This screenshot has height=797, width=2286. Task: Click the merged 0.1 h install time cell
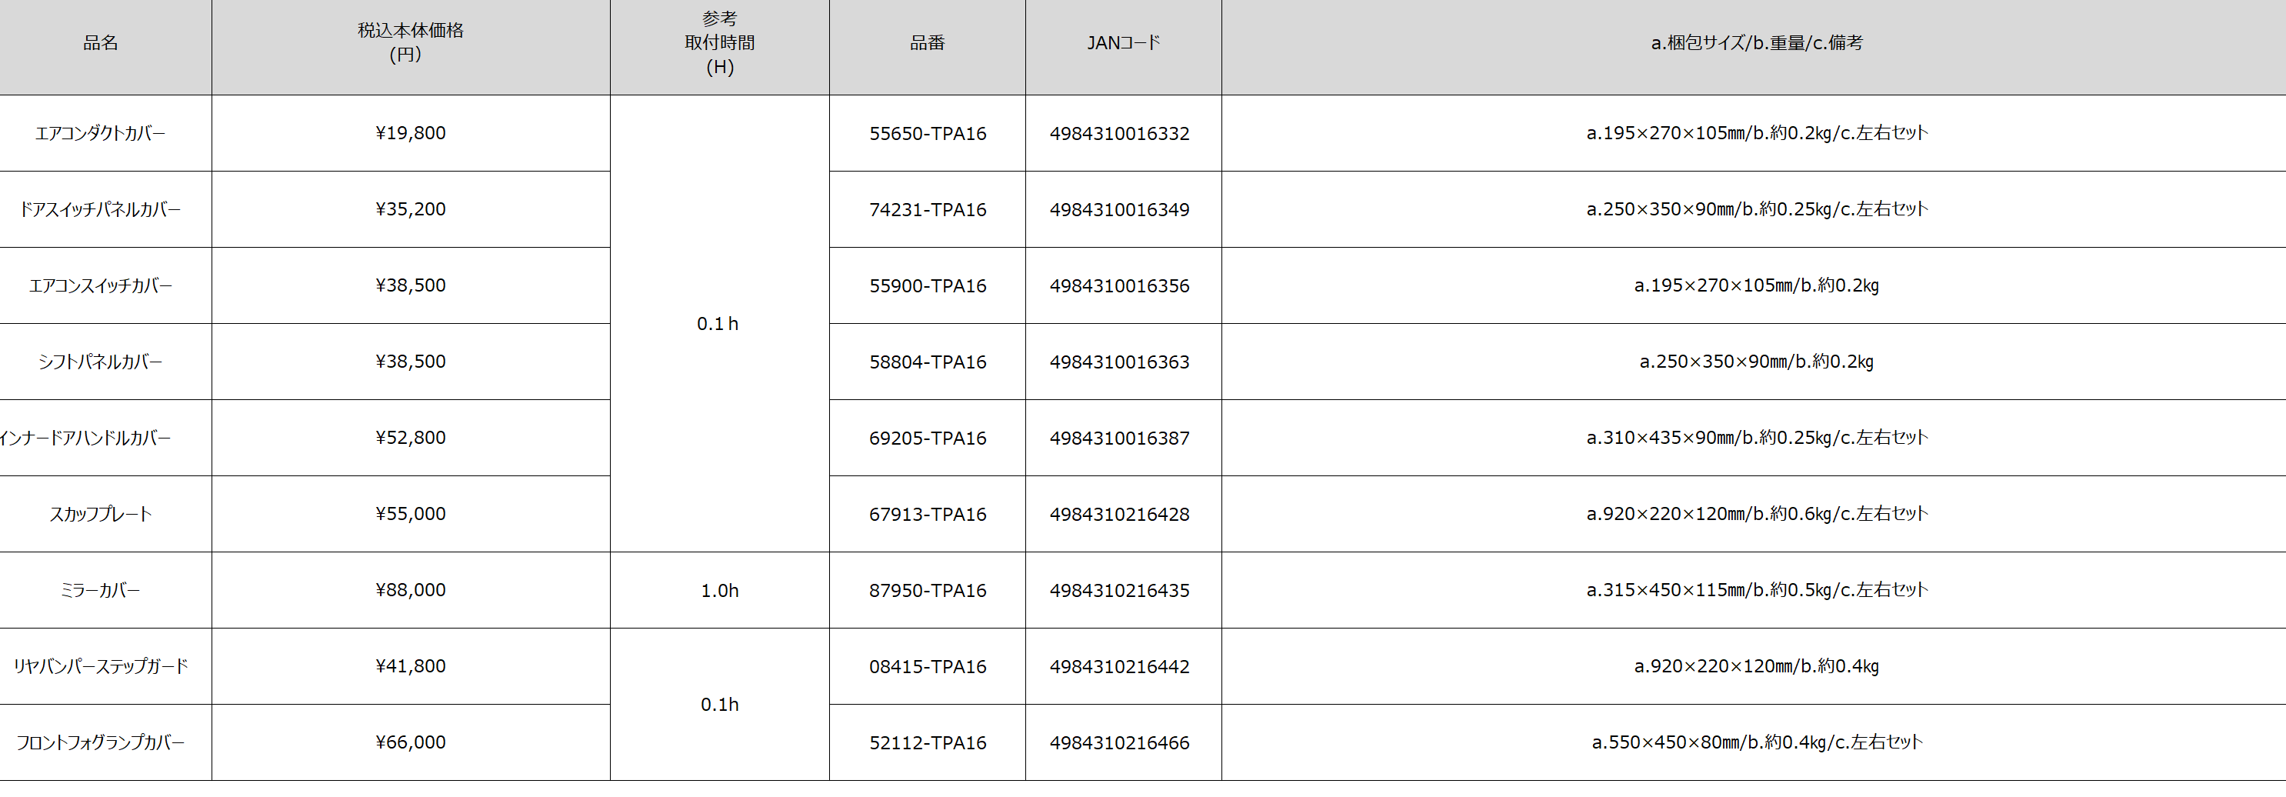pos(719,324)
